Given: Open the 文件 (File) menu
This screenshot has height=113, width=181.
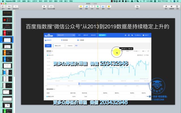Looking at the screenshot, I should [x=19, y=1].
